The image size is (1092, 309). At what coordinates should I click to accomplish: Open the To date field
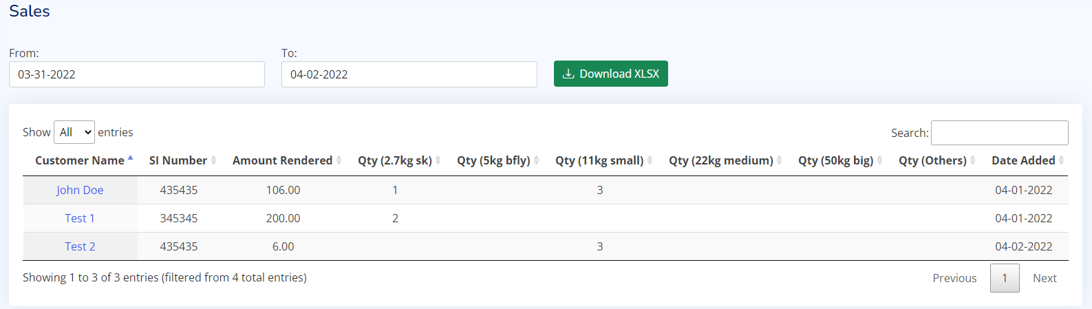(x=409, y=74)
